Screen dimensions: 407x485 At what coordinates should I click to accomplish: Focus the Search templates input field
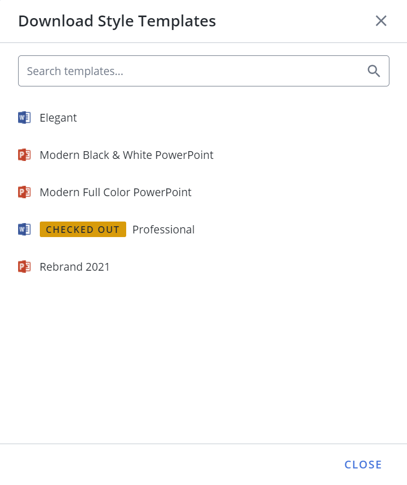204,71
